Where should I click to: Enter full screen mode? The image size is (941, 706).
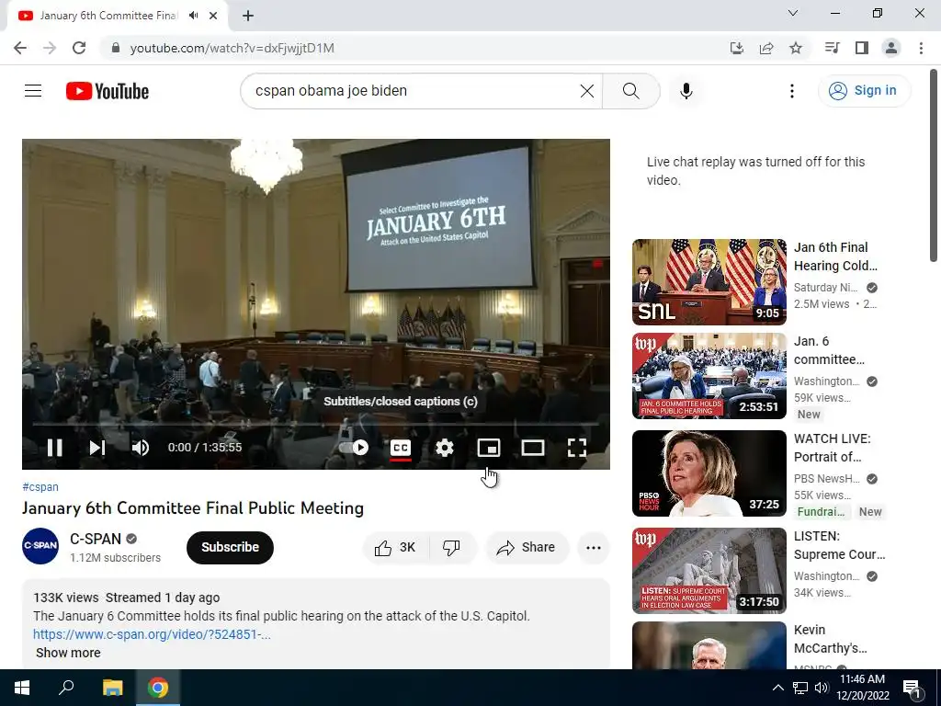(577, 448)
